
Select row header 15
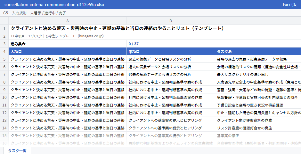[x=4, y=136]
